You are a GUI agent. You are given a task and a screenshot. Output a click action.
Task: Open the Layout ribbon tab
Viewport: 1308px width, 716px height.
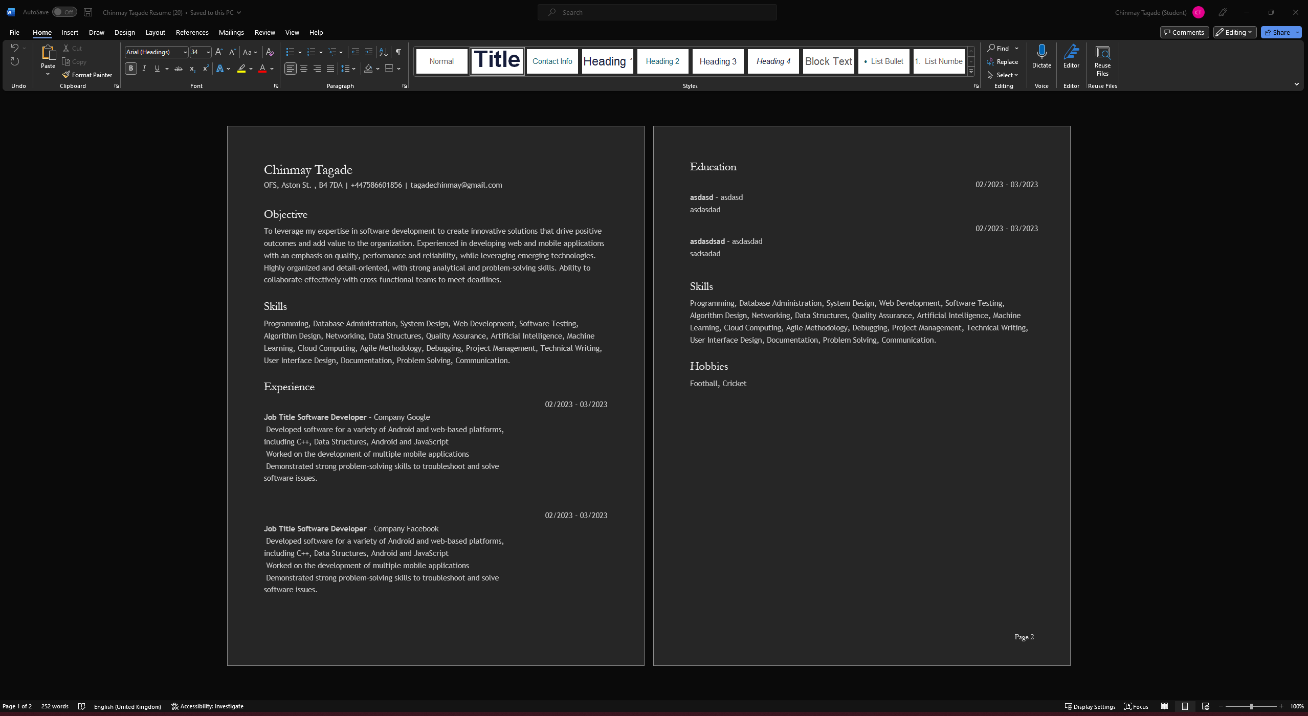click(x=155, y=32)
